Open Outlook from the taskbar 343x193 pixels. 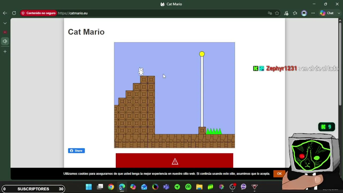click(144, 187)
